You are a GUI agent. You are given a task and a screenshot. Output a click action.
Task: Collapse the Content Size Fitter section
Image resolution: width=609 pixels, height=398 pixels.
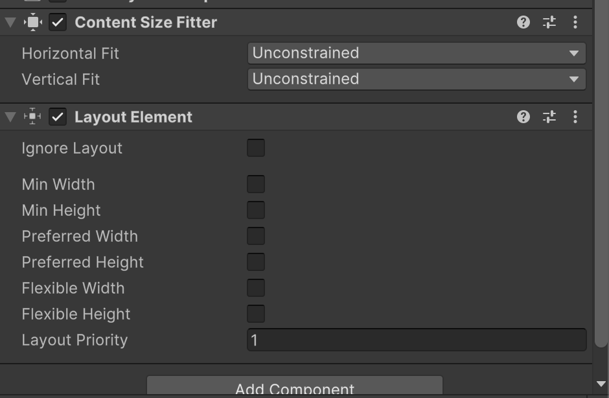[10, 23]
